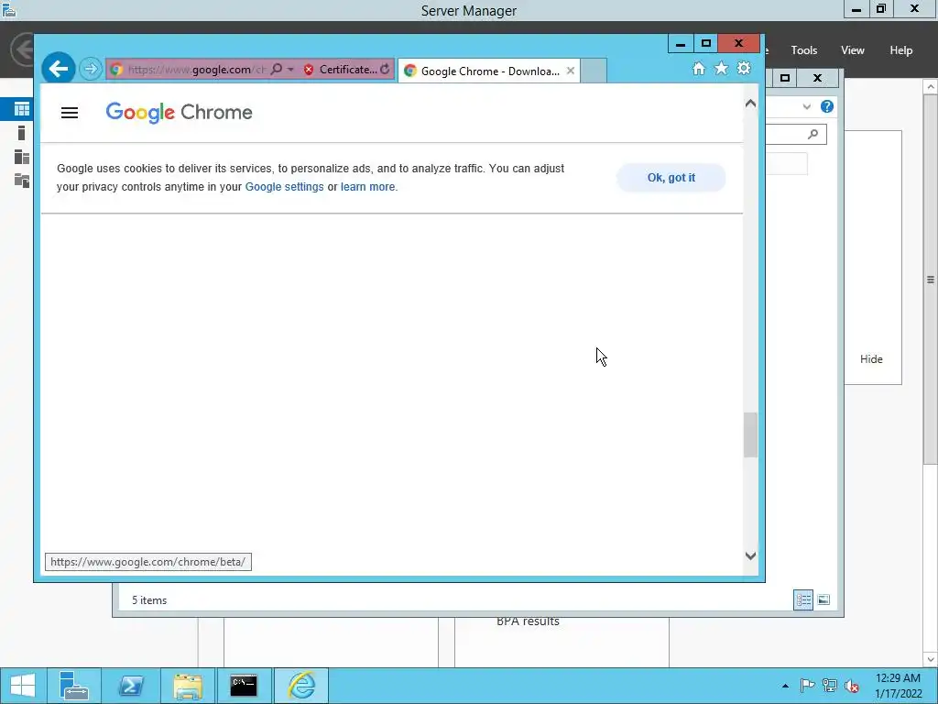Switch Explorer to details view icon
Viewport: 938px width, 704px height.
pos(802,599)
